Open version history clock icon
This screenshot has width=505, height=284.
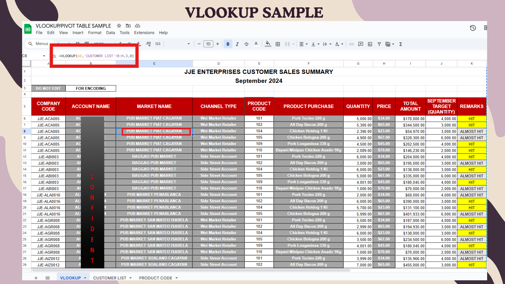point(473,28)
